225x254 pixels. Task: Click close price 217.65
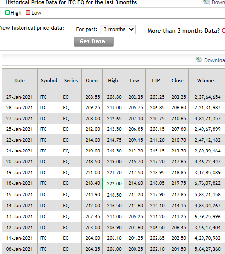tap(179, 161)
